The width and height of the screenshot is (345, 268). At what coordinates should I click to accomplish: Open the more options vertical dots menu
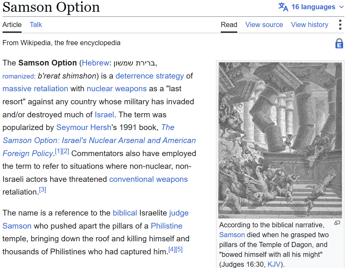[x=340, y=25]
